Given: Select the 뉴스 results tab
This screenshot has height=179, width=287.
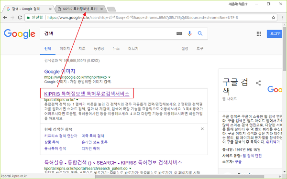Looking at the screenshot, I should coord(116,49).
